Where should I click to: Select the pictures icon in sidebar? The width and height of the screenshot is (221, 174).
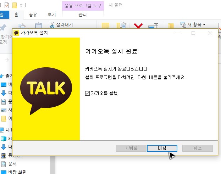4,110
